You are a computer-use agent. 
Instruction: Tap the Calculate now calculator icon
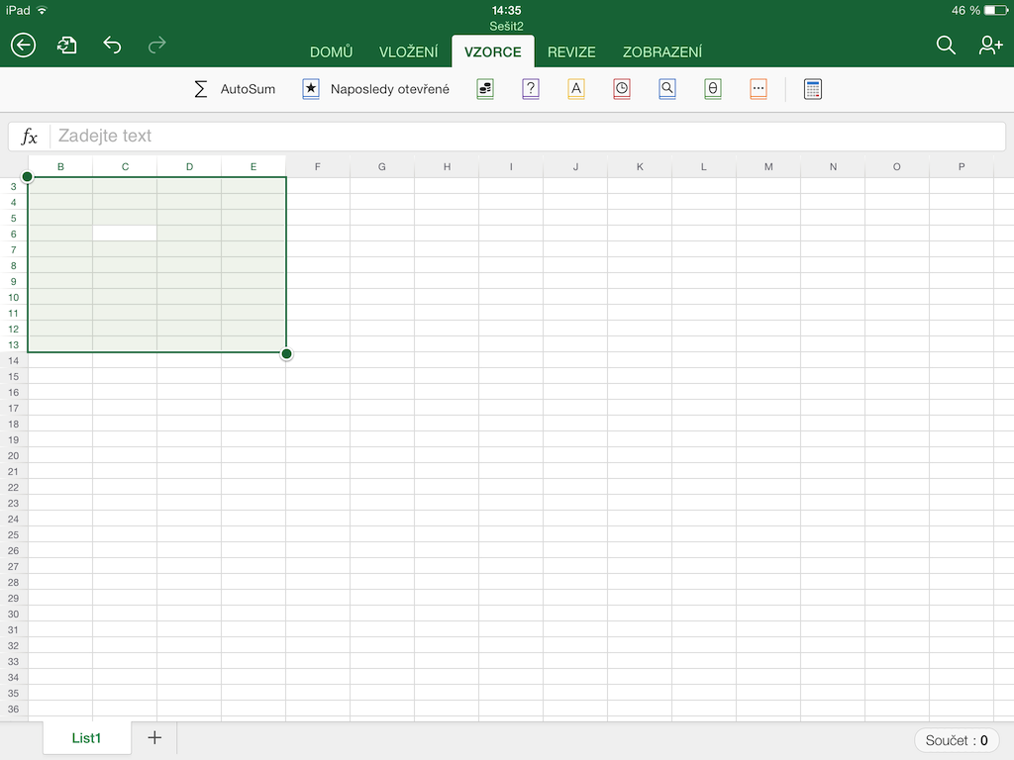point(813,89)
